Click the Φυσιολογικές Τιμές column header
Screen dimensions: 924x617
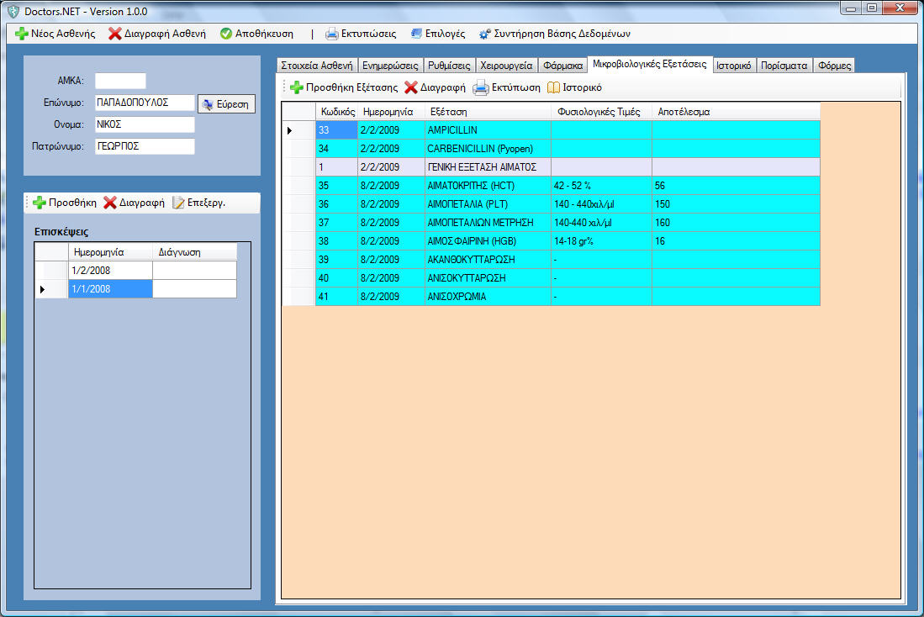click(x=601, y=112)
